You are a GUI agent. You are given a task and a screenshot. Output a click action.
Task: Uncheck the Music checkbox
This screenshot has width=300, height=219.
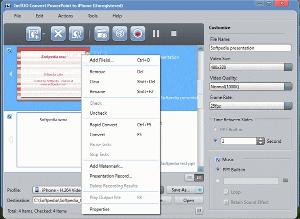tap(217, 160)
